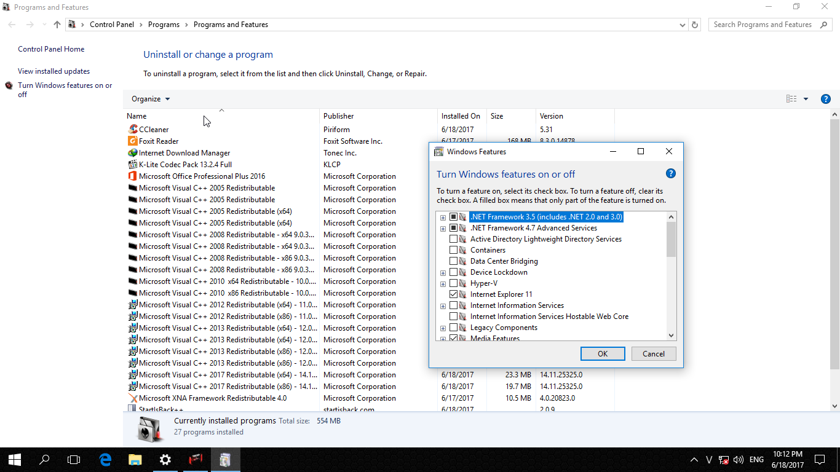Expand the Hyper-V tree node

coord(443,284)
